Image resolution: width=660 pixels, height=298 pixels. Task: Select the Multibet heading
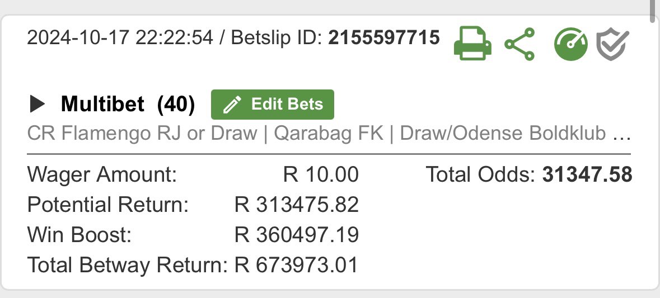pyautogui.click(x=102, y=104)
